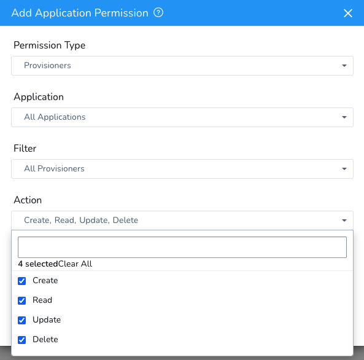The height and width of the screenshot is (360, 364).
Task: Open the All Applications dropdown field
Action: coord(182,117)
